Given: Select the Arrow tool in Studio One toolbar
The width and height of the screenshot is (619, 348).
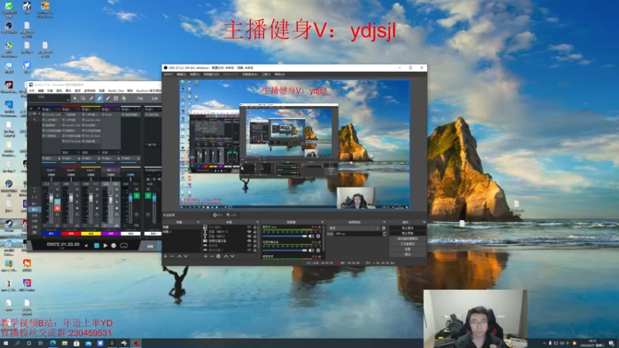Looking at the screenshot, I should pos(75,99).
